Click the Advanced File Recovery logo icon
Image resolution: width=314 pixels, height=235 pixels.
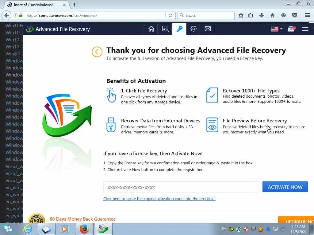(30, 29)
